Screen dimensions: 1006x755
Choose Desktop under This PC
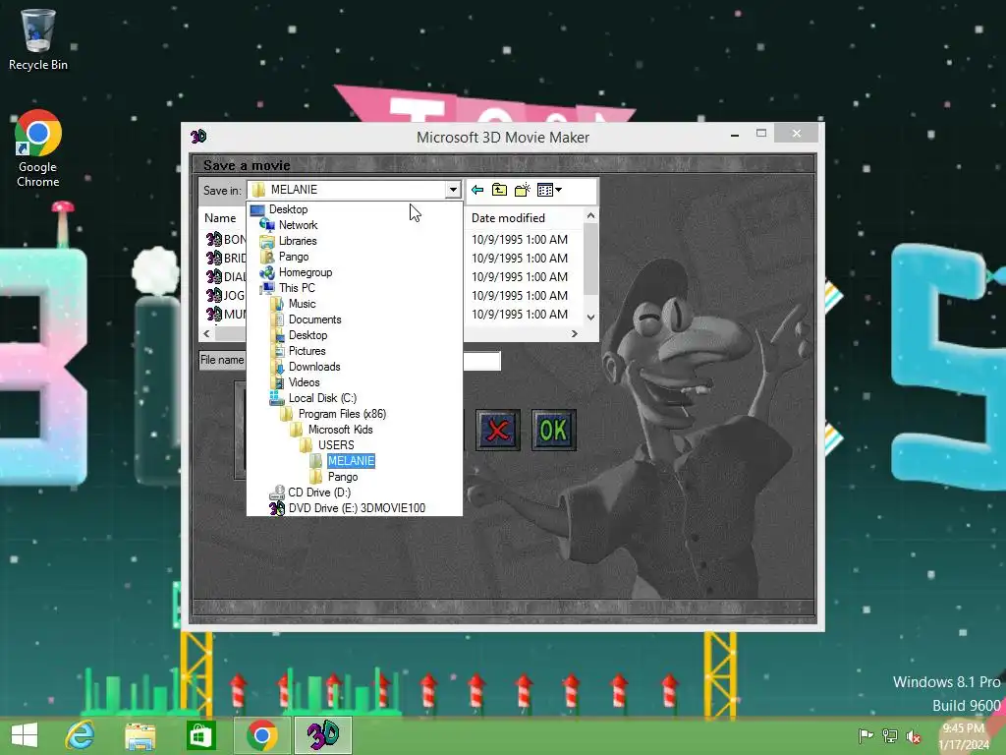click(x=307, y=335)
